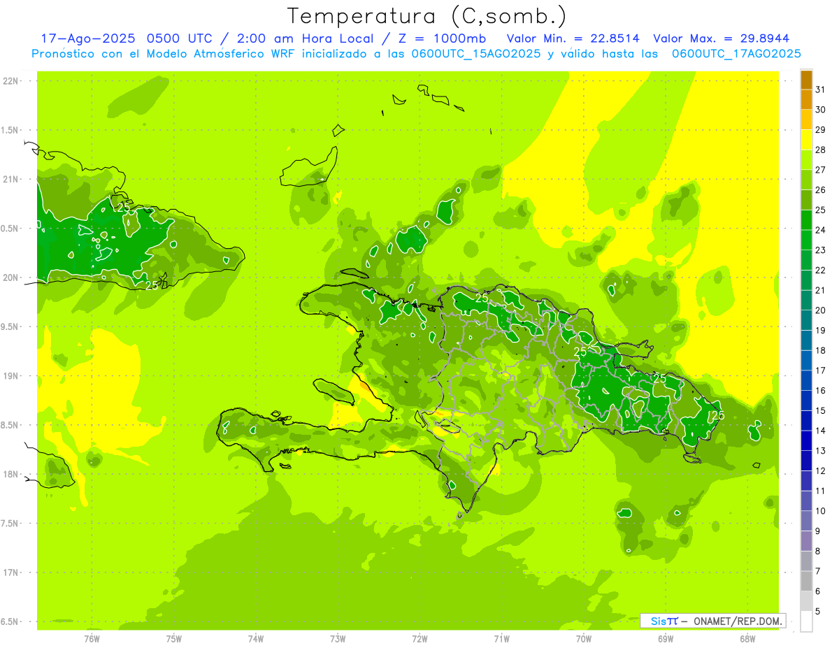Screen dimensions: 839x648
Task: Click the '7.5N' latitude label
Action: [x=10, y=523]
